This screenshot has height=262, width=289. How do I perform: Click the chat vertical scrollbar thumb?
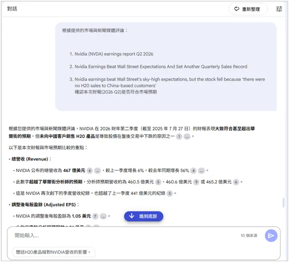284,202
